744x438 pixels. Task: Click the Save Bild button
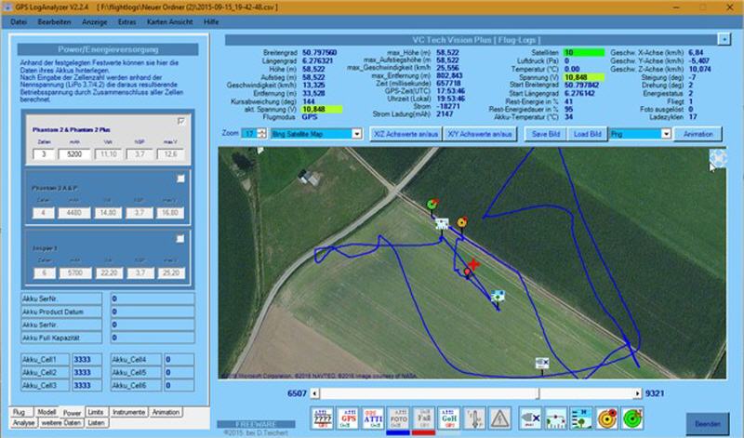coord(546,134)
